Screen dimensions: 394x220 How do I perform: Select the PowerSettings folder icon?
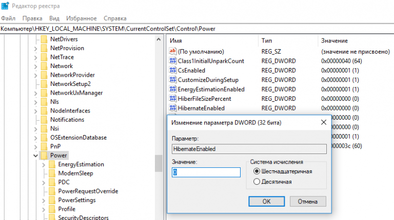click(51, 200)
